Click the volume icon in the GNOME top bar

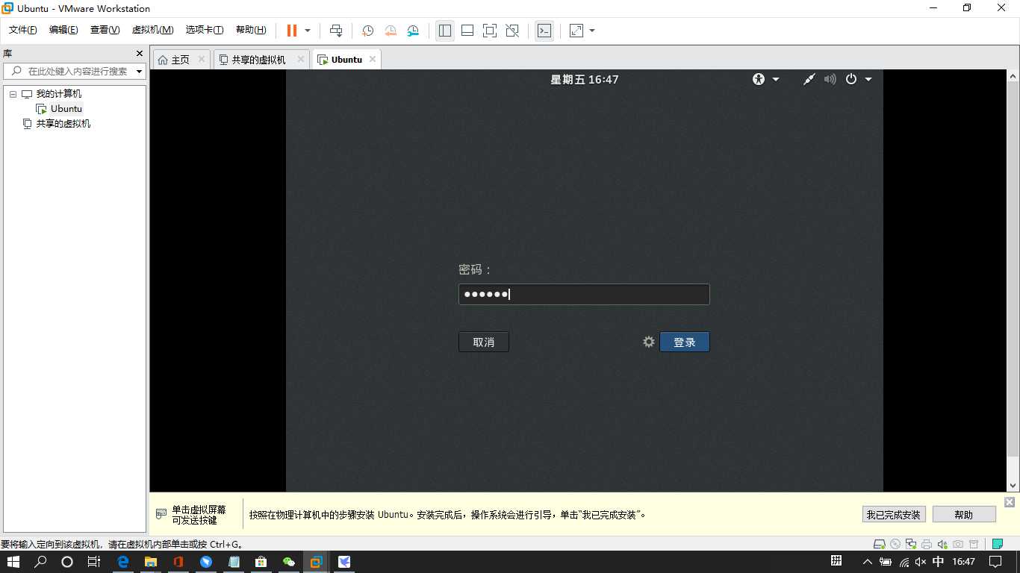pos(830,79)
